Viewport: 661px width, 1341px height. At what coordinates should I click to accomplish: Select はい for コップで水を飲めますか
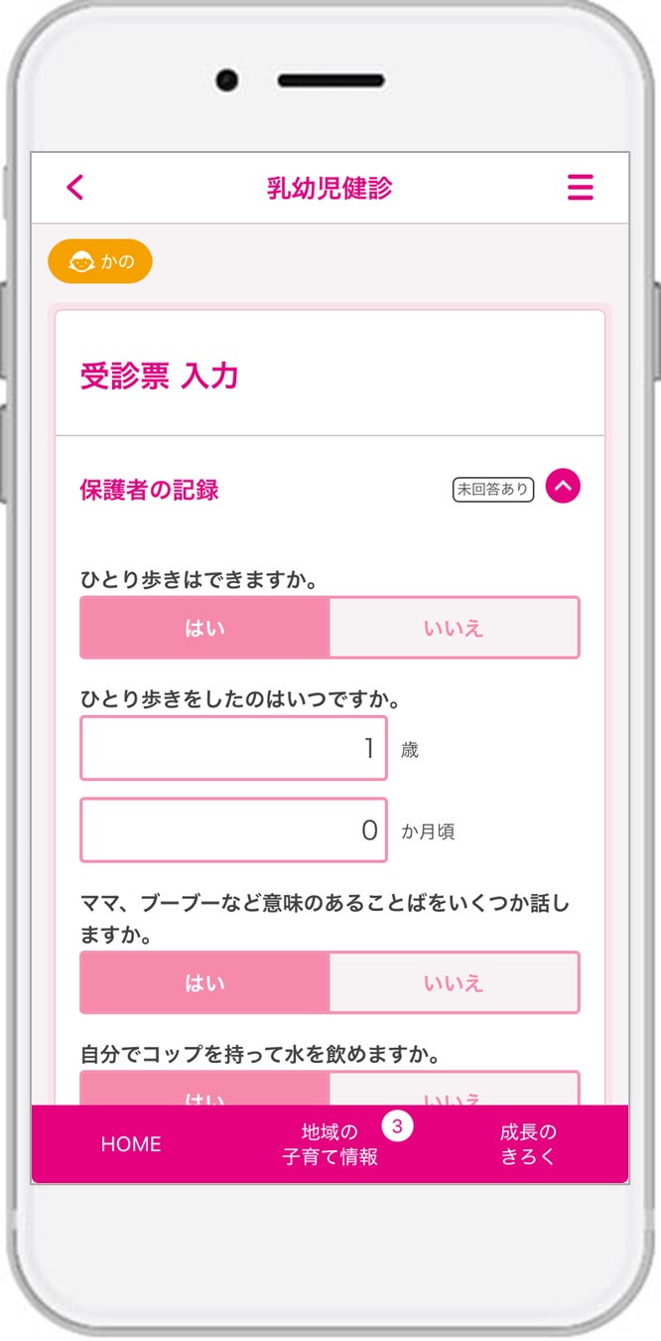point(204,1091)
